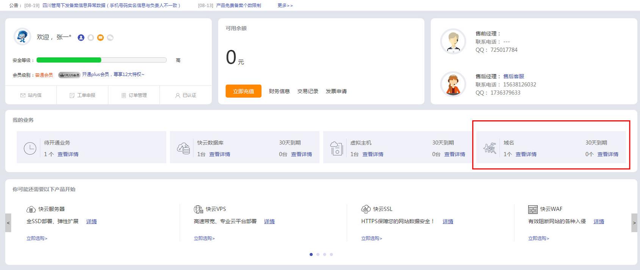The width and height of the screenshot is (640, 270).
Task: Click the 更多>> announcements link
Action: point(285,5)
